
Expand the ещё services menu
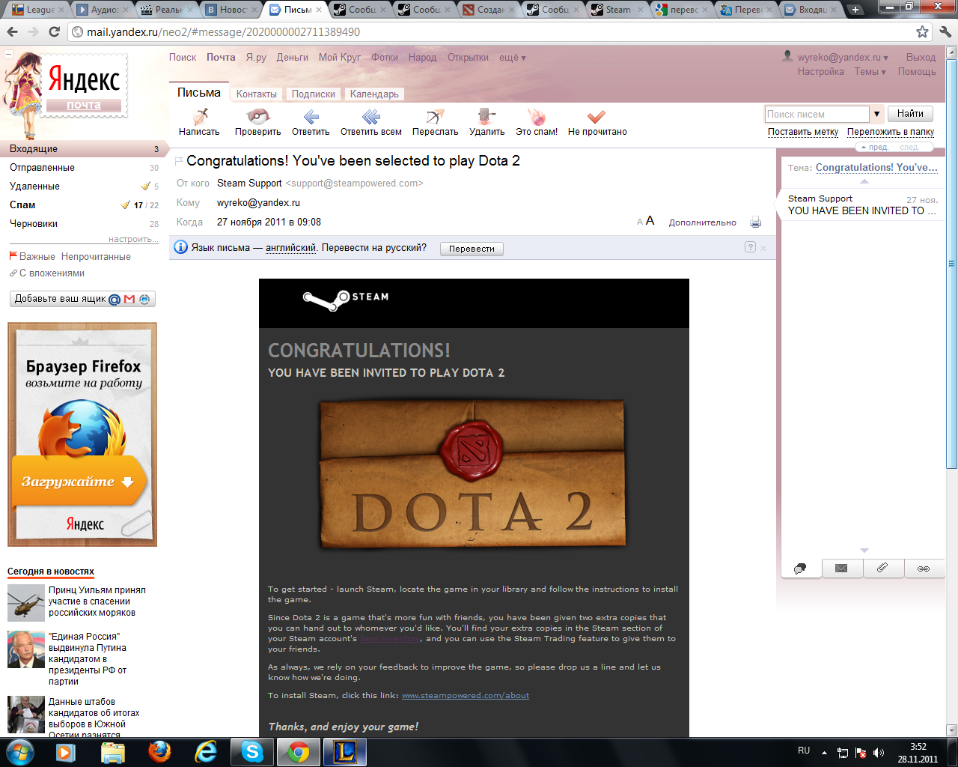tap(513, 58)
